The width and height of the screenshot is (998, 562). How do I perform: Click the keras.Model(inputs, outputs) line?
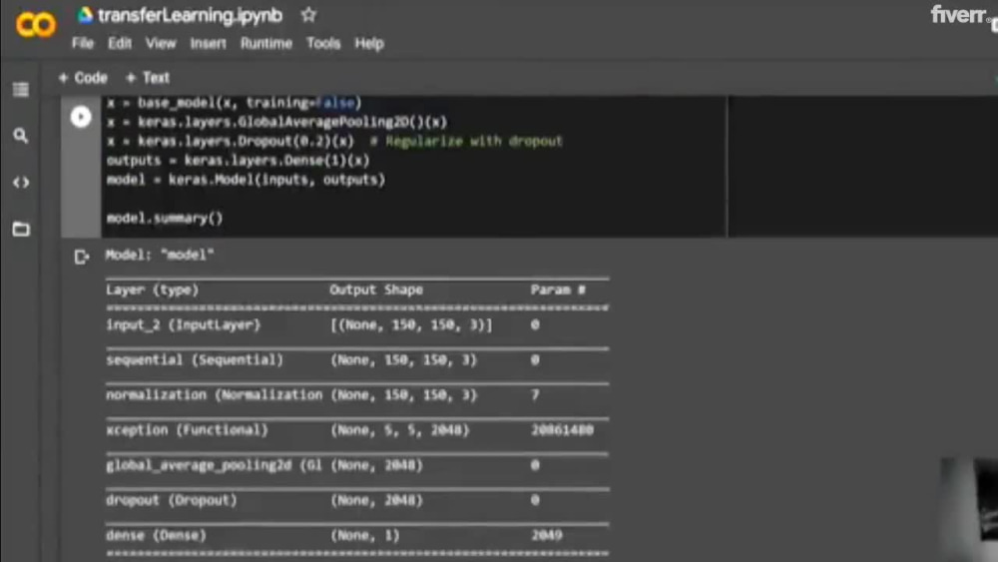[246, 180]
